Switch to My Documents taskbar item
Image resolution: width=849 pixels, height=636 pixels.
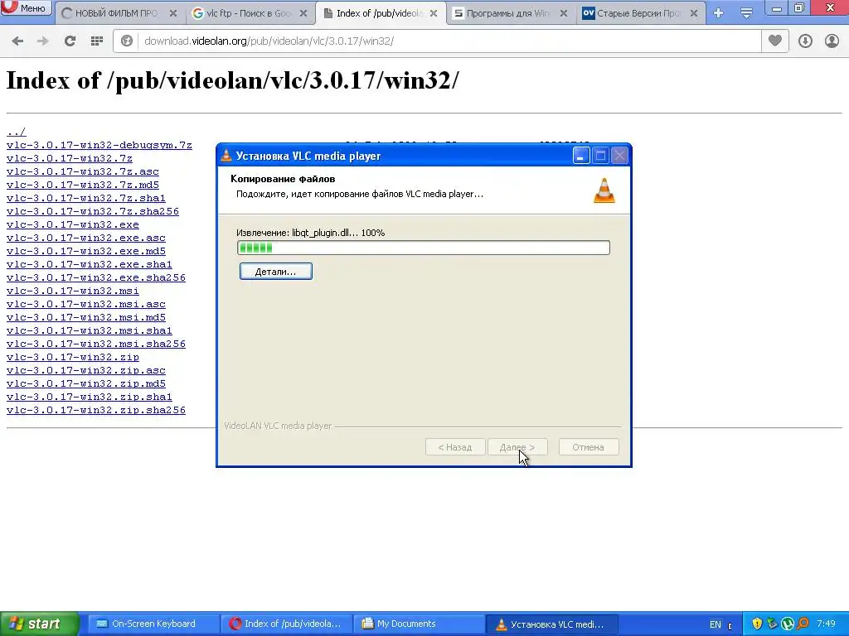coord(419,624)
